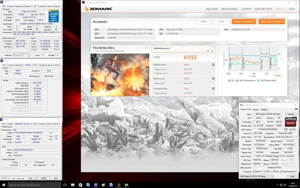Screen dimensions: 300x188
Task: Open the CPU-Z Tools dropdown arrow
Action: point(36,178)
